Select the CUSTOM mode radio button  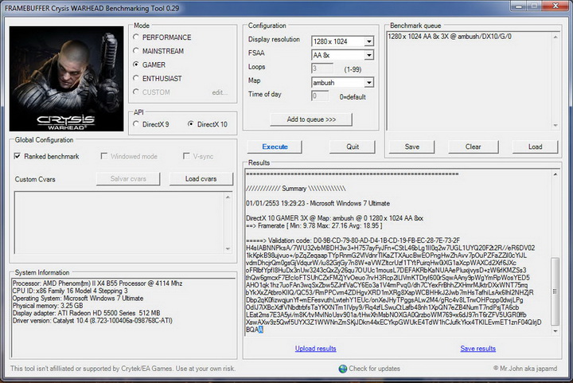136,92
